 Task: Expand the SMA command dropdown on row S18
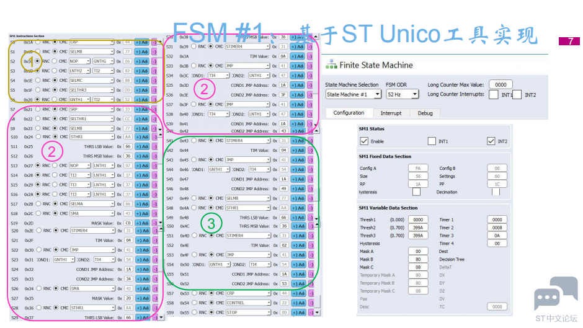[x=92, y=213]
